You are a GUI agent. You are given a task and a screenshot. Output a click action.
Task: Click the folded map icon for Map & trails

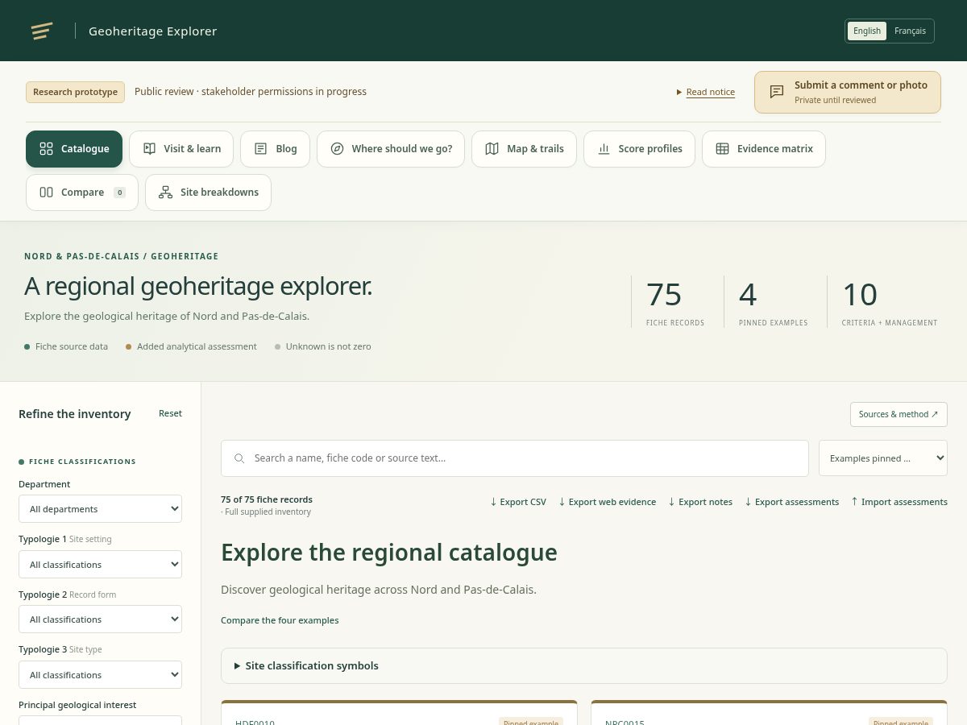point(492,149)
